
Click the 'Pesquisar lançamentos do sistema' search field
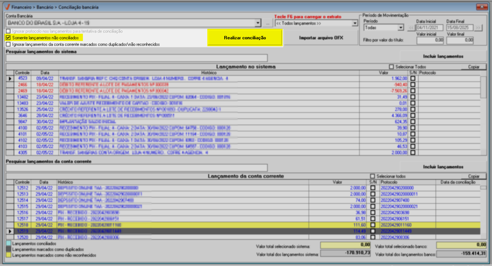tap(137, 58)
